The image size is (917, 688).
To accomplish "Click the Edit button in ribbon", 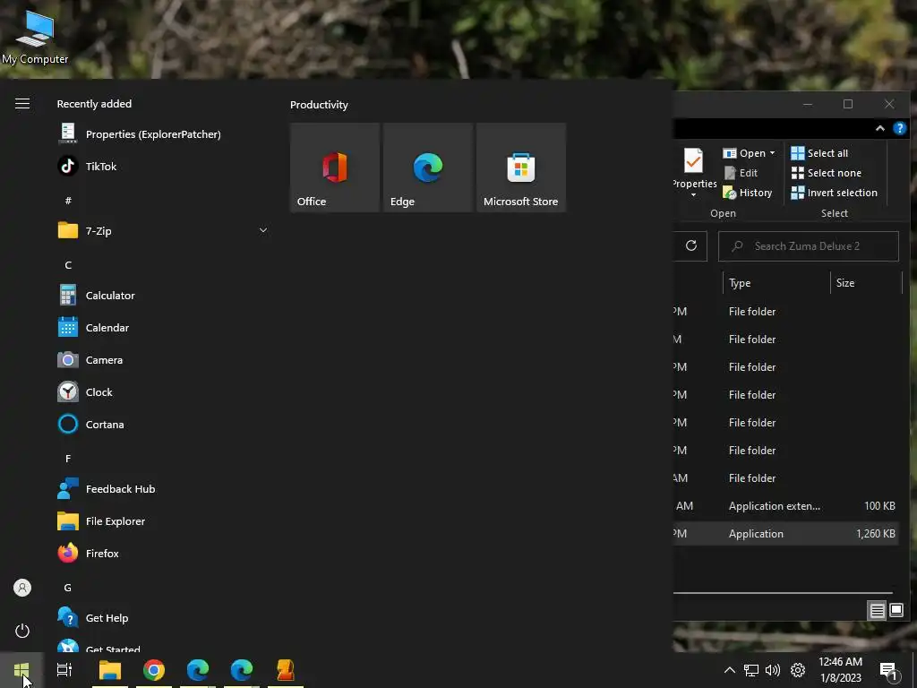I will click(741, 173).
